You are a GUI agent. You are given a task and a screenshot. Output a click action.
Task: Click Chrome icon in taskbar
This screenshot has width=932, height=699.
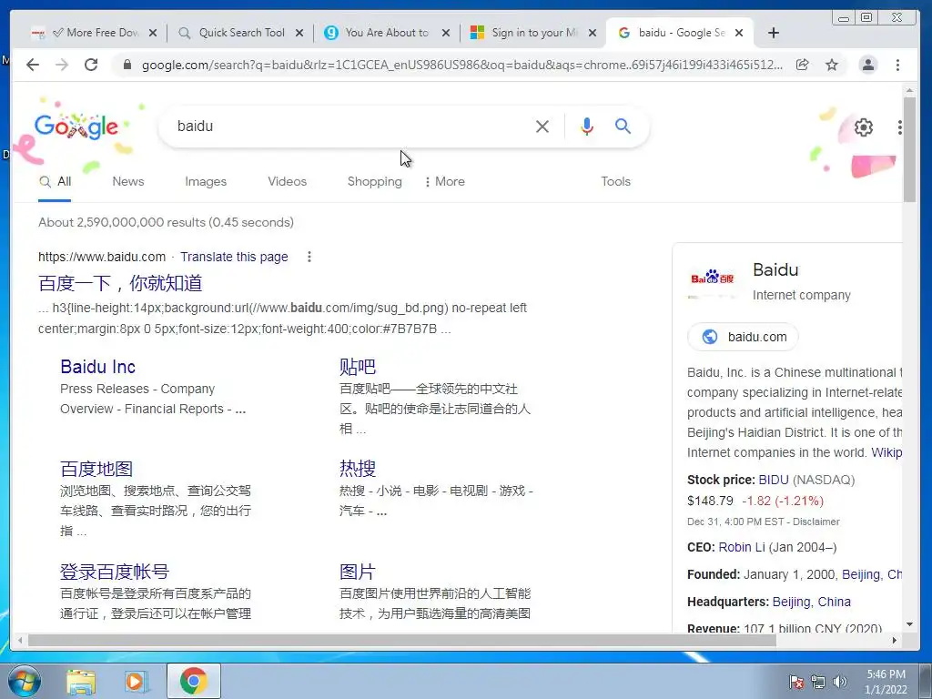(193, 681)
